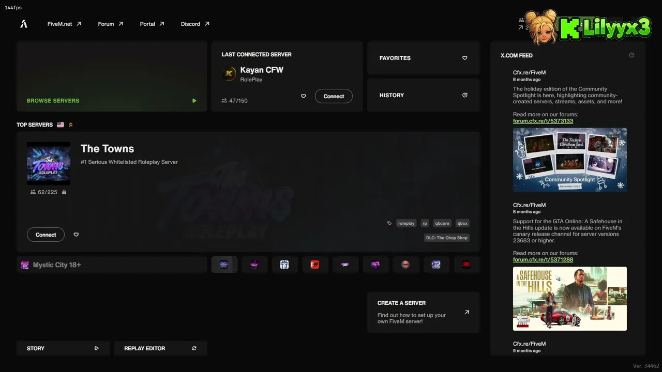Launch Story mode
Image resolution: width=662 pixels, height=372 pixels.
pyautogui.click(x=63, y=348)
